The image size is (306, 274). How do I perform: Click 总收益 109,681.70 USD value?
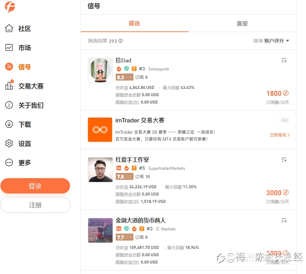(x=144, y=248)
